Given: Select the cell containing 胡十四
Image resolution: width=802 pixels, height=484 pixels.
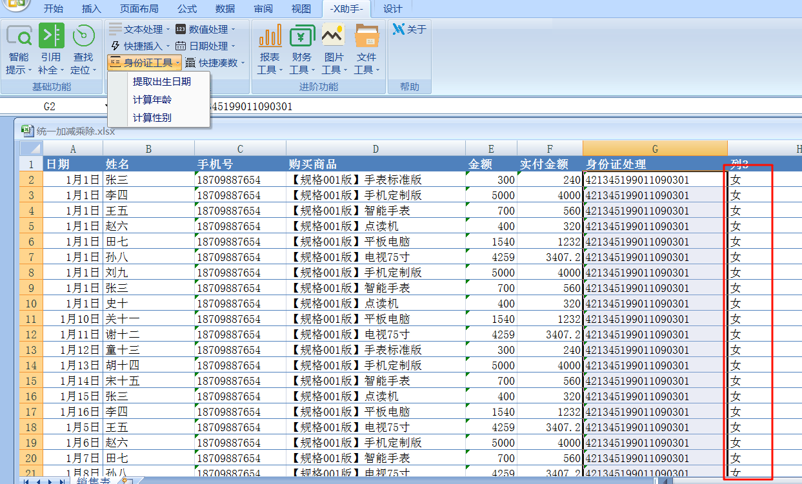Looking at the screenshot, I should point(148,365).
